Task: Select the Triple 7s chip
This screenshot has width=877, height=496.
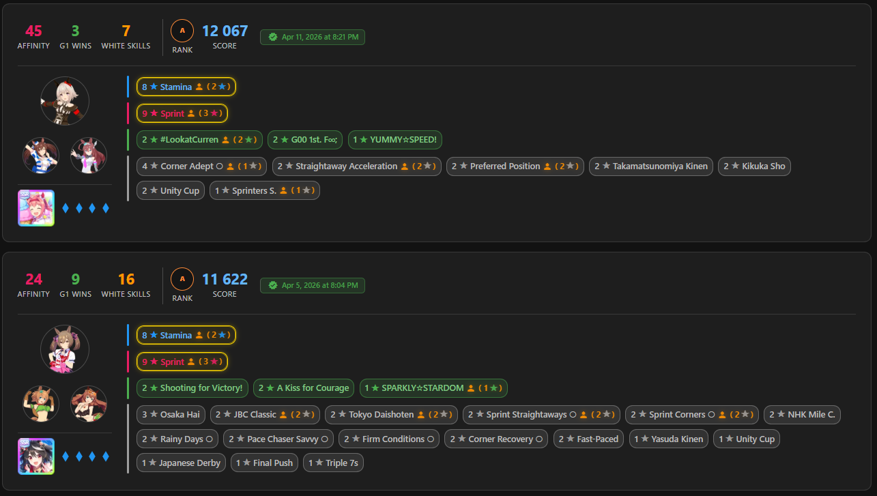Action: 334,463
